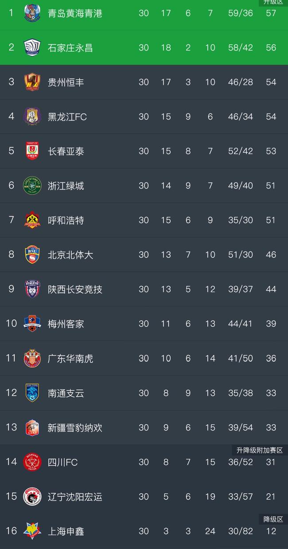Open the 浙江绿城 green round badge
The width and height of the screenshot is (288, 549).
pyautogui.click(x=32, y=186)
